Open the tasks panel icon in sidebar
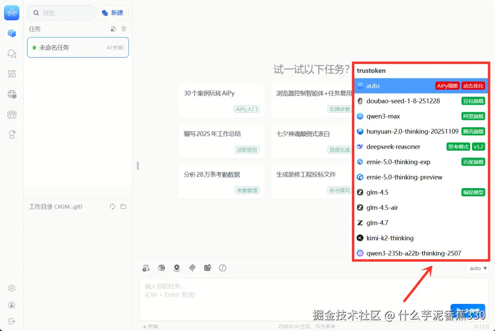This screenshot has width=495, height=331. [x=11, y=33]
